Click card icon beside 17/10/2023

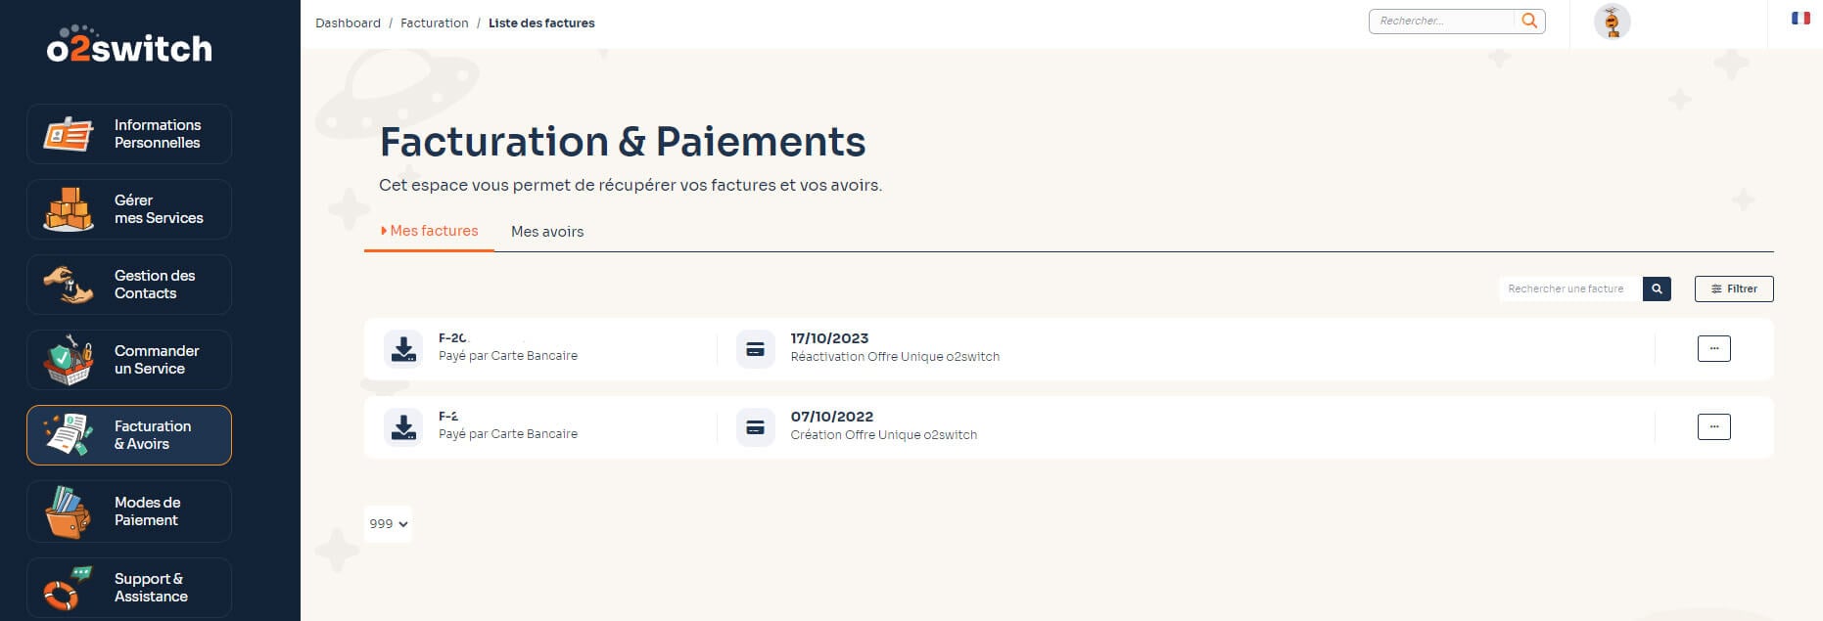point(755,348)
